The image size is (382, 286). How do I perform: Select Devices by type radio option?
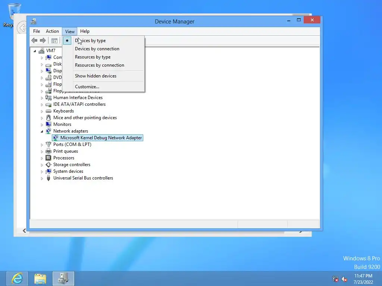[x=104, y=41]
